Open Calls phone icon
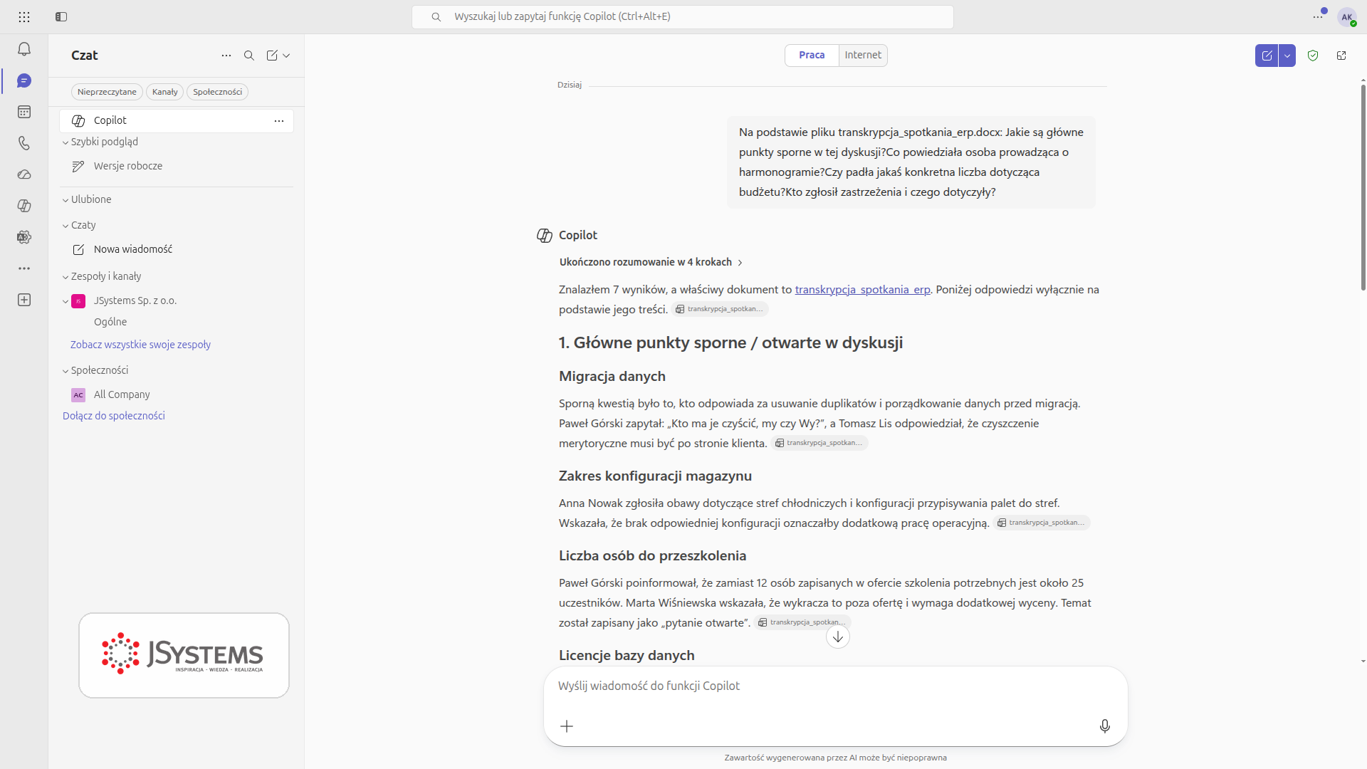Screen dimensions: 1367x769 [24, 143]
